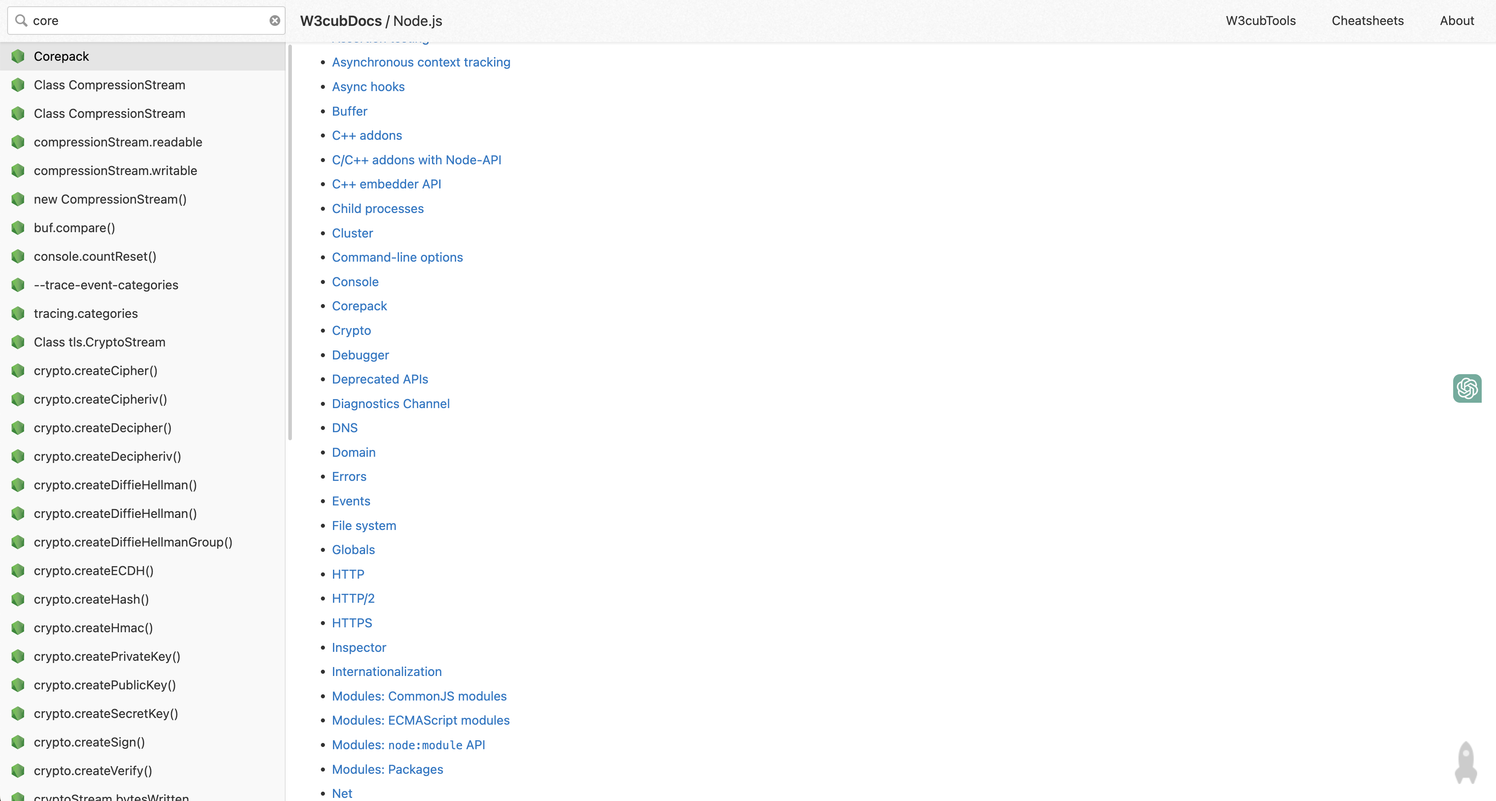
Task: Click the Node.js icon beside compressionStream.writable
Action: pos(18,171)
